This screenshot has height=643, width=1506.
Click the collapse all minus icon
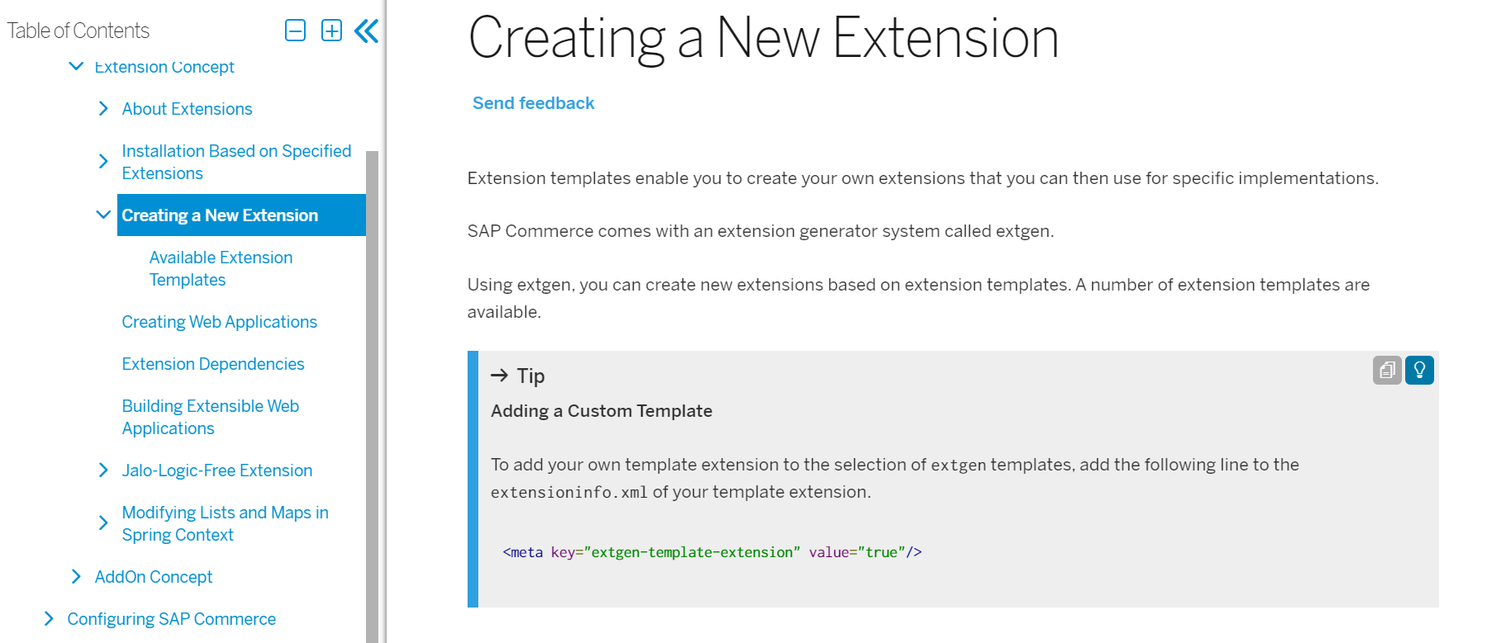click(295, 31)
